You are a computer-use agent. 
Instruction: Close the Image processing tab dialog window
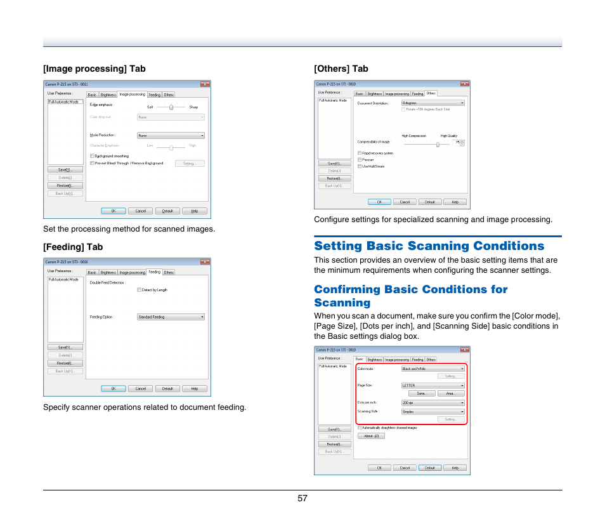pyautogui.click(x=205, y=84)
